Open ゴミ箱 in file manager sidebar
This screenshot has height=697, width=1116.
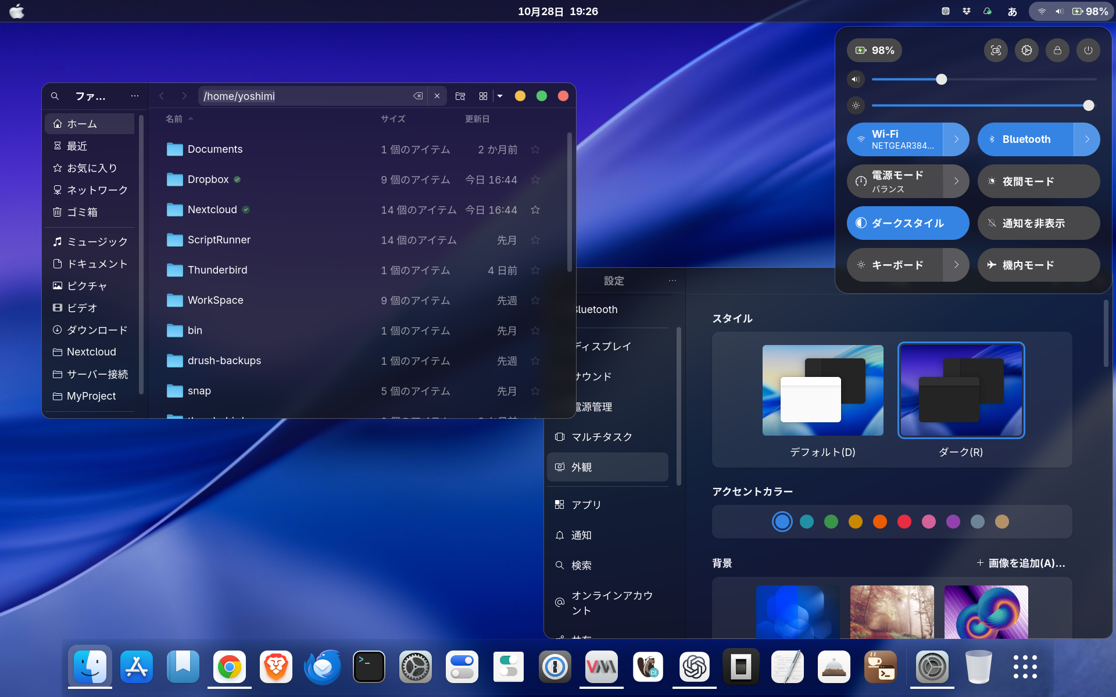90,212
